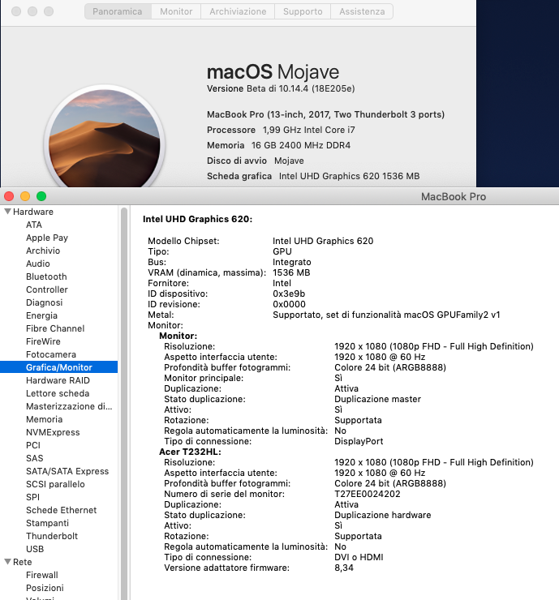Screen dimensions: 559x600
Task: Select Apple Pay in the sidebar
Action: [47, 238]
